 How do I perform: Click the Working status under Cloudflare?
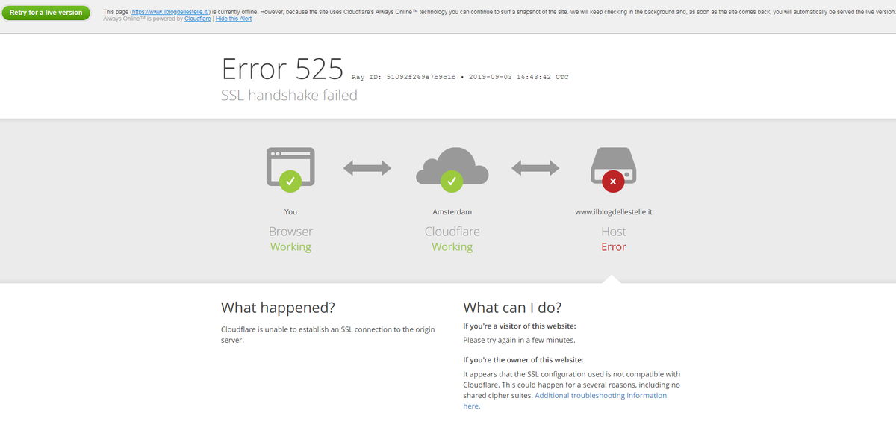[452, 247]
